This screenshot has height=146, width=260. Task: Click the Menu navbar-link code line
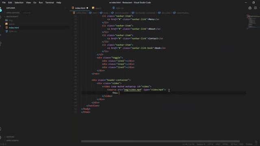(x=133, y=19)
